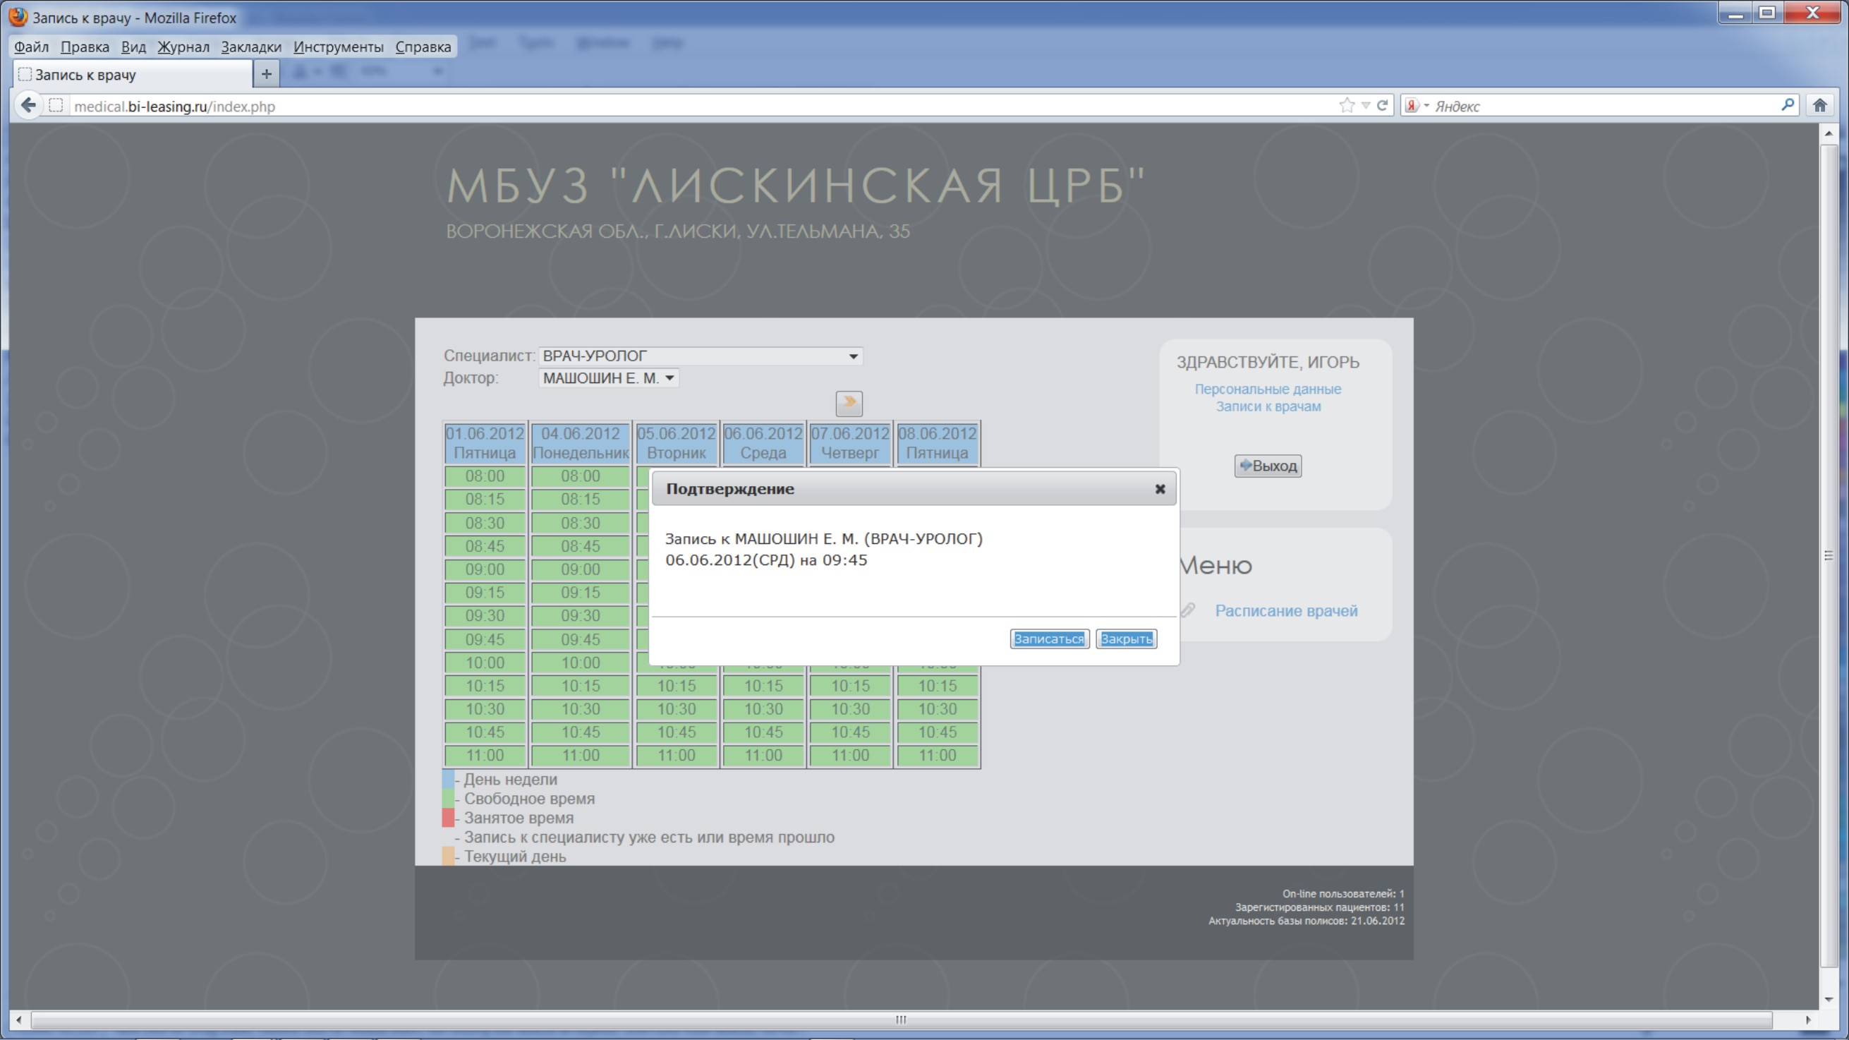Close the Подтверждение dialog with X
The height and width of the screenshot is (1040, 1849).
[1159, 489]
